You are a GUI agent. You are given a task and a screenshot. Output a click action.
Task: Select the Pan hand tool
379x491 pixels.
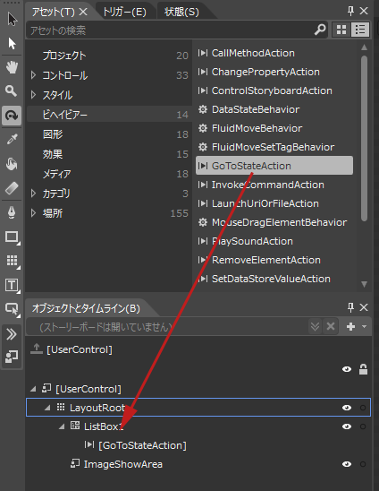(12, 67)
